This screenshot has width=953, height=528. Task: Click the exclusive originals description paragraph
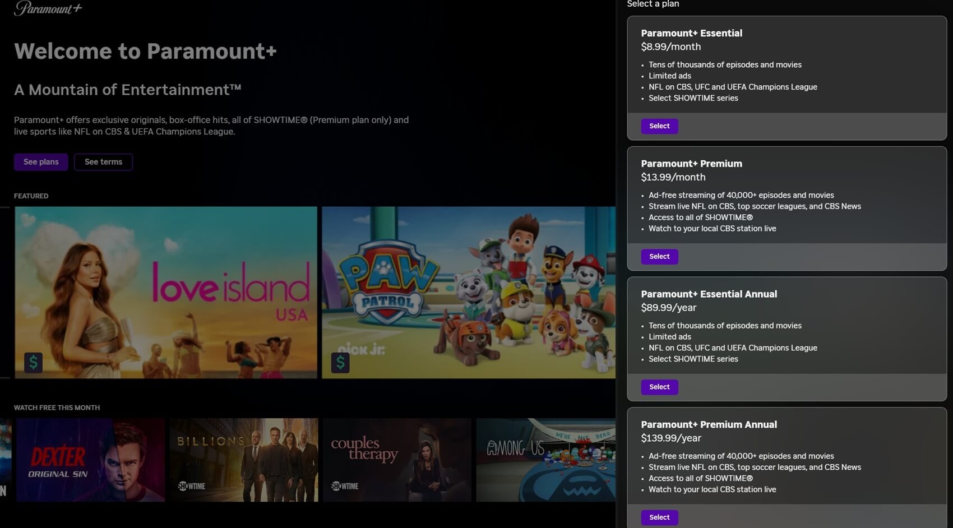(211, 126)
